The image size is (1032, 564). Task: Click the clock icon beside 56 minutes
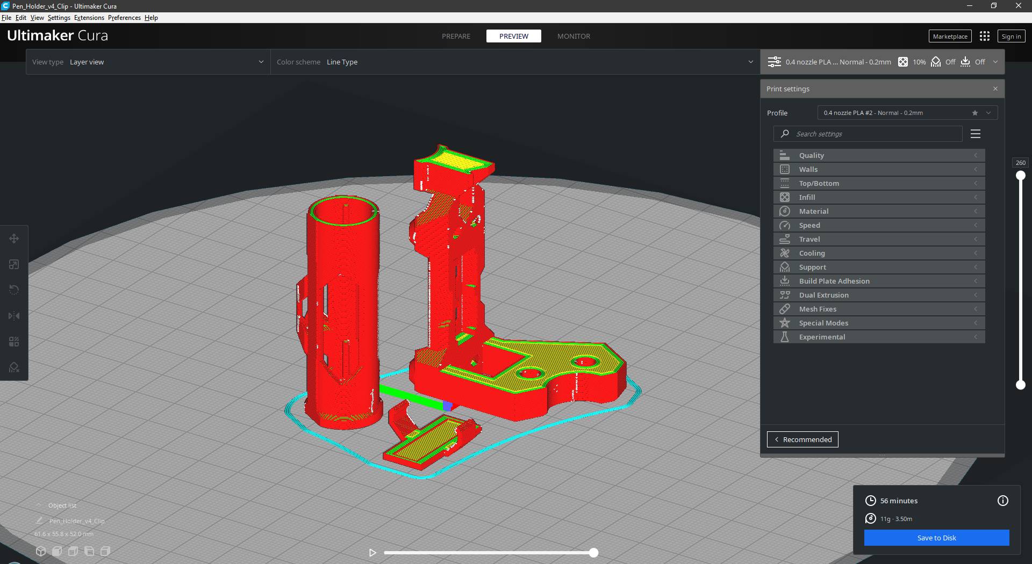click(870, 501)
